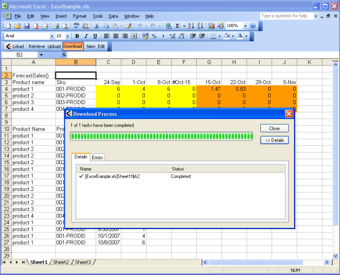Open the Insert menu

coord(61,16)
